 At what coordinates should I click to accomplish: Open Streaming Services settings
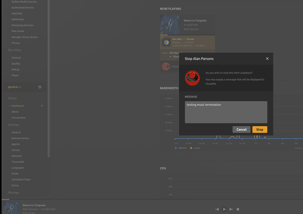22,25
